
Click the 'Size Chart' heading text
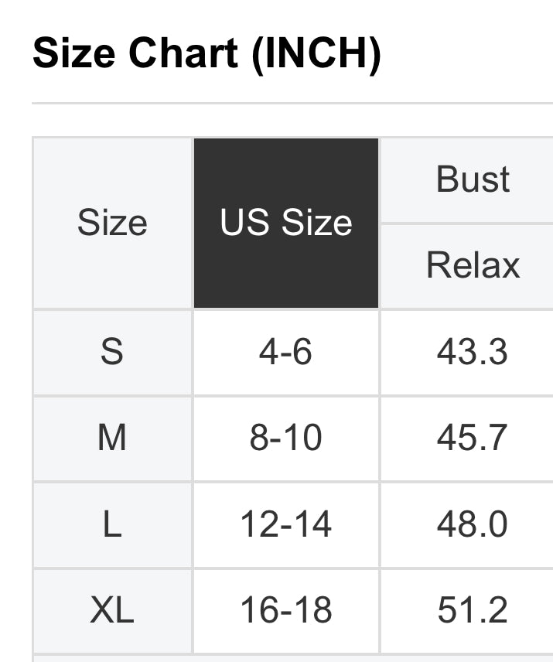pyautogui.click(x=136, y=53)
